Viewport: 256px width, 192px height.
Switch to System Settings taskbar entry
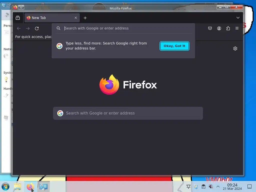click(43, 186)
